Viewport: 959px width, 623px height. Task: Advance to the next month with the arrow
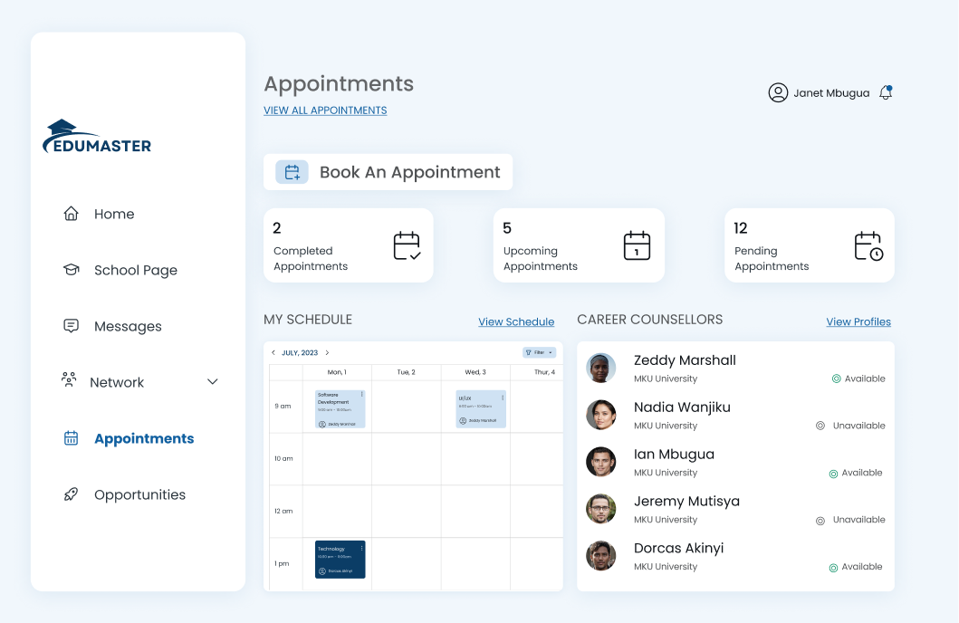325,352
